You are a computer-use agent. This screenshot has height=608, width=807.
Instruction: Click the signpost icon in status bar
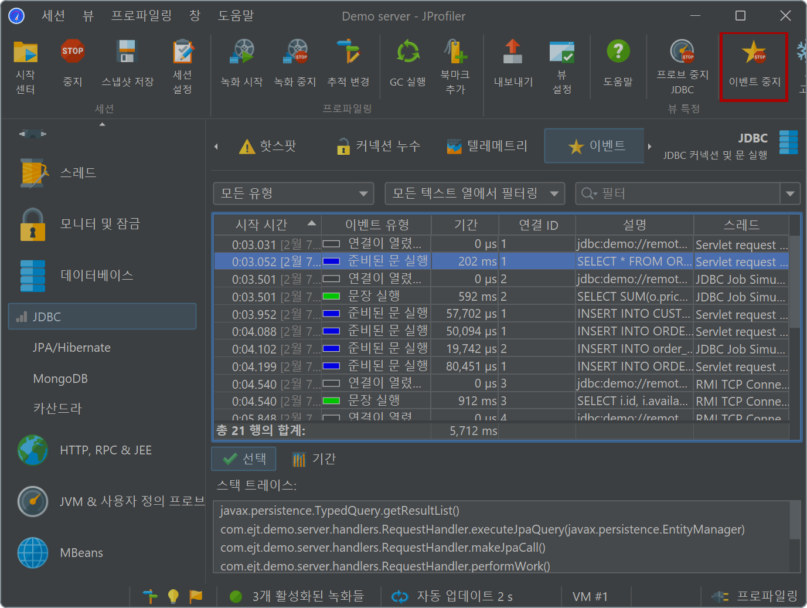click(150, 596)
